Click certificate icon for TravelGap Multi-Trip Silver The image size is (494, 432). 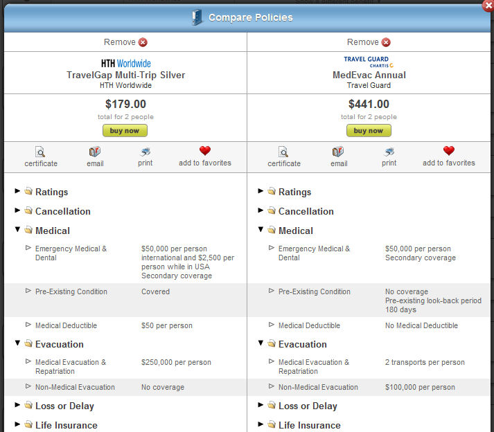point(41,152)
